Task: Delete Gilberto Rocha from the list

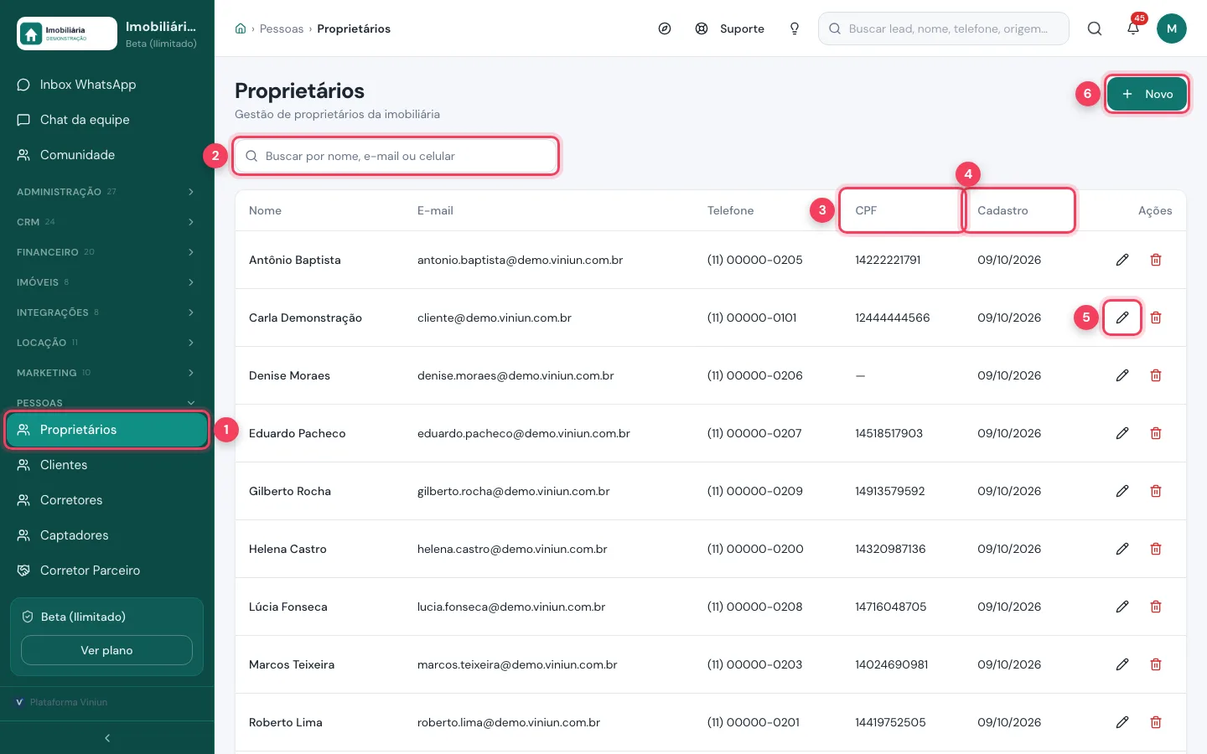Action: tap(1156, 491)
